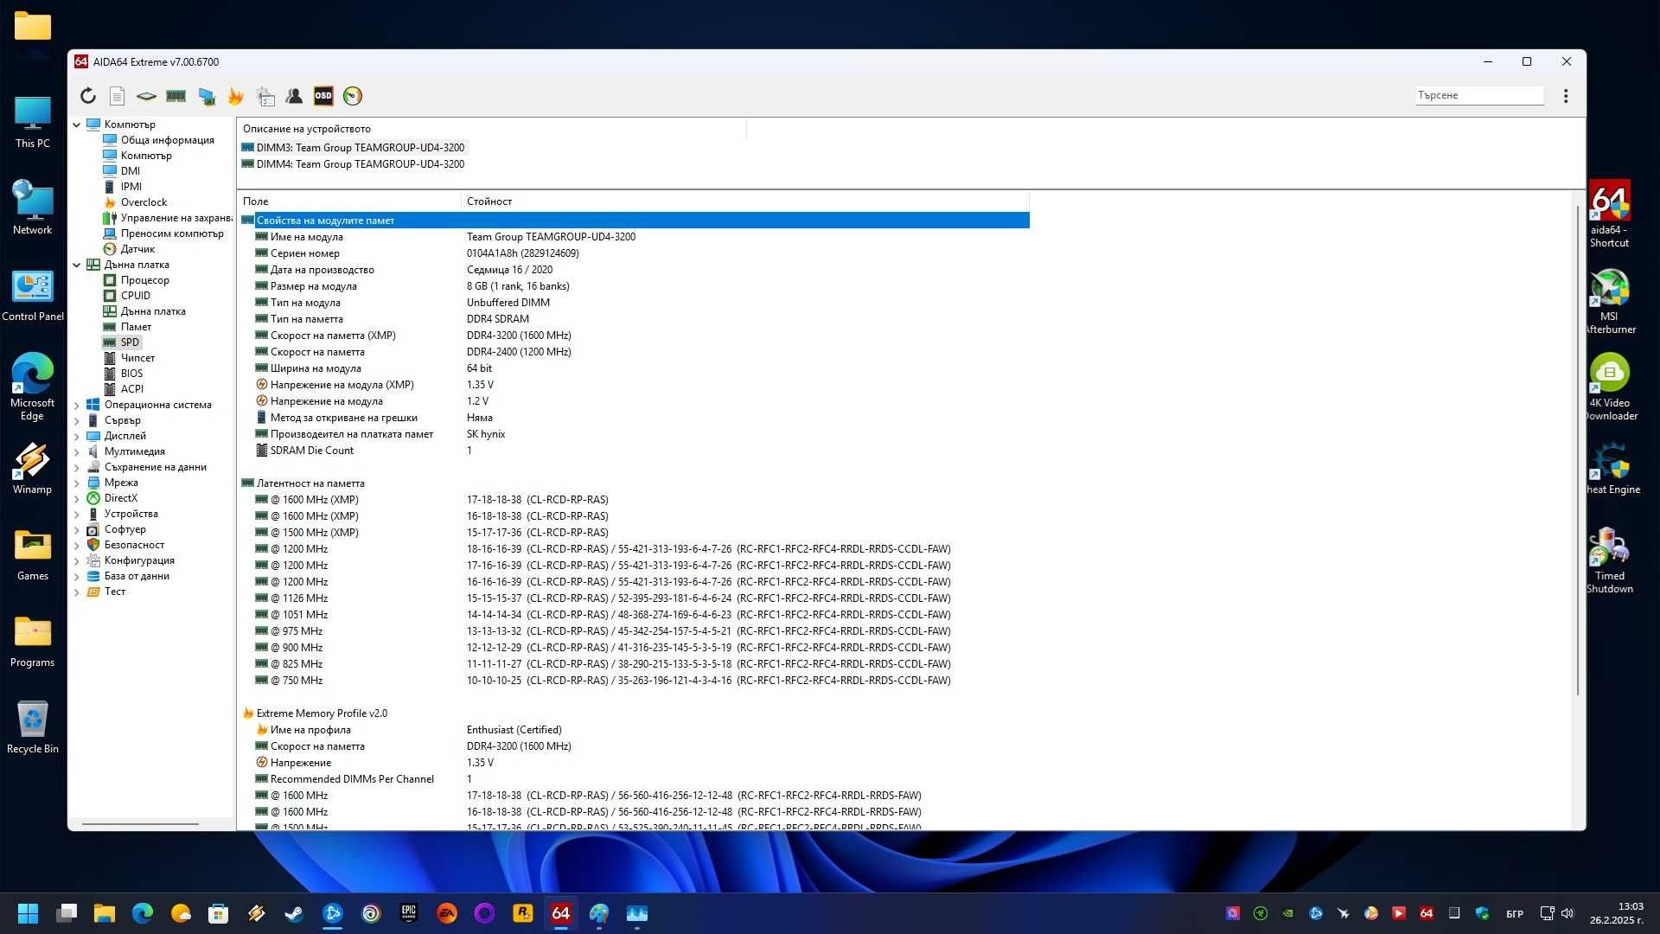Select the SPD tree item

(x=130, y=342)
